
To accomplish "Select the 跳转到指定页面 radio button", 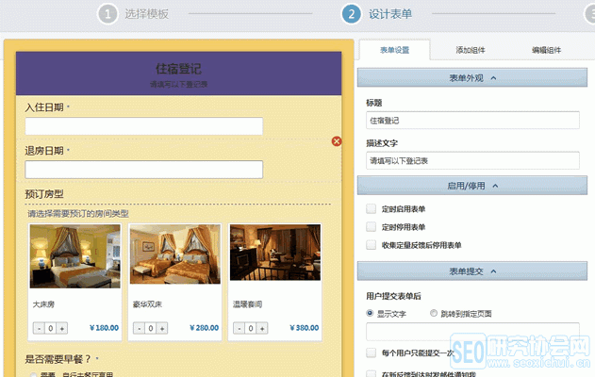I will (434, 313).
